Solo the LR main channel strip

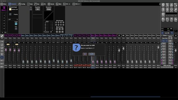point(119,38)
